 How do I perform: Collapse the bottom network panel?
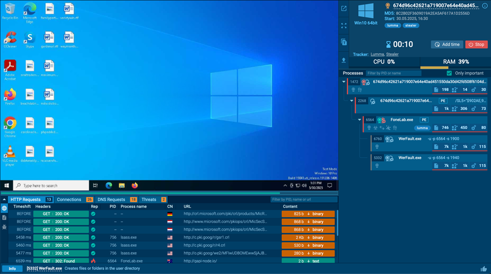point(4,199)
